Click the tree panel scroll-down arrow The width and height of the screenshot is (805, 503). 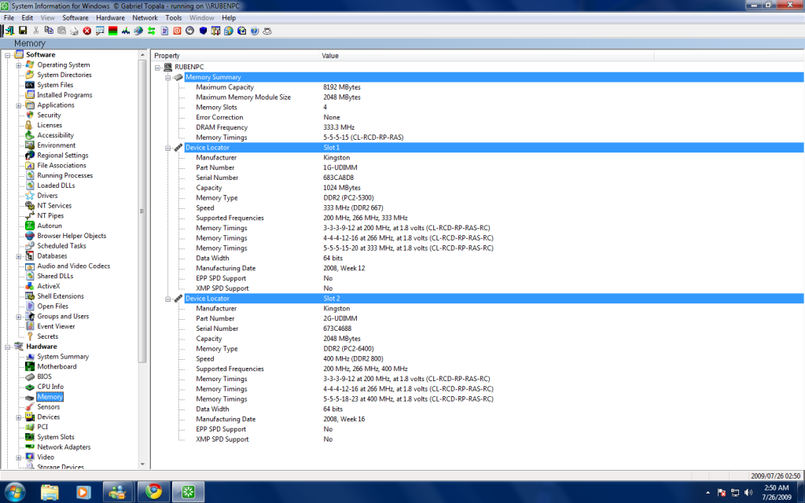(142, 464)
